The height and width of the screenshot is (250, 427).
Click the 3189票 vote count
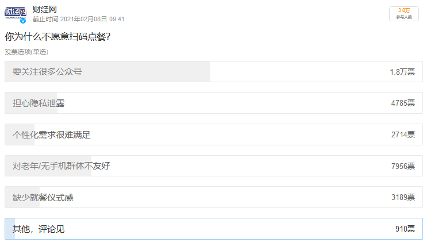[403, 197]
